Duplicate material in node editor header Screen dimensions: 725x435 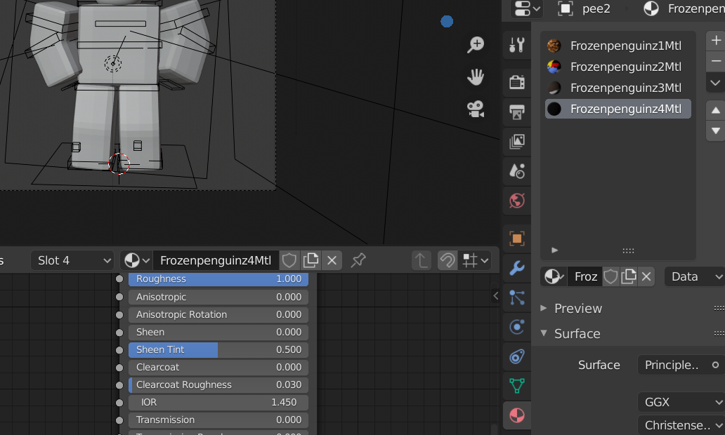pos(311,260)
